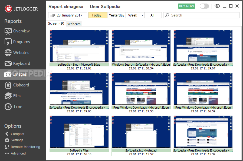Click caption 'softpedia - Bing - Microsoft Edge'
The image size is (243, 161).
79,65
